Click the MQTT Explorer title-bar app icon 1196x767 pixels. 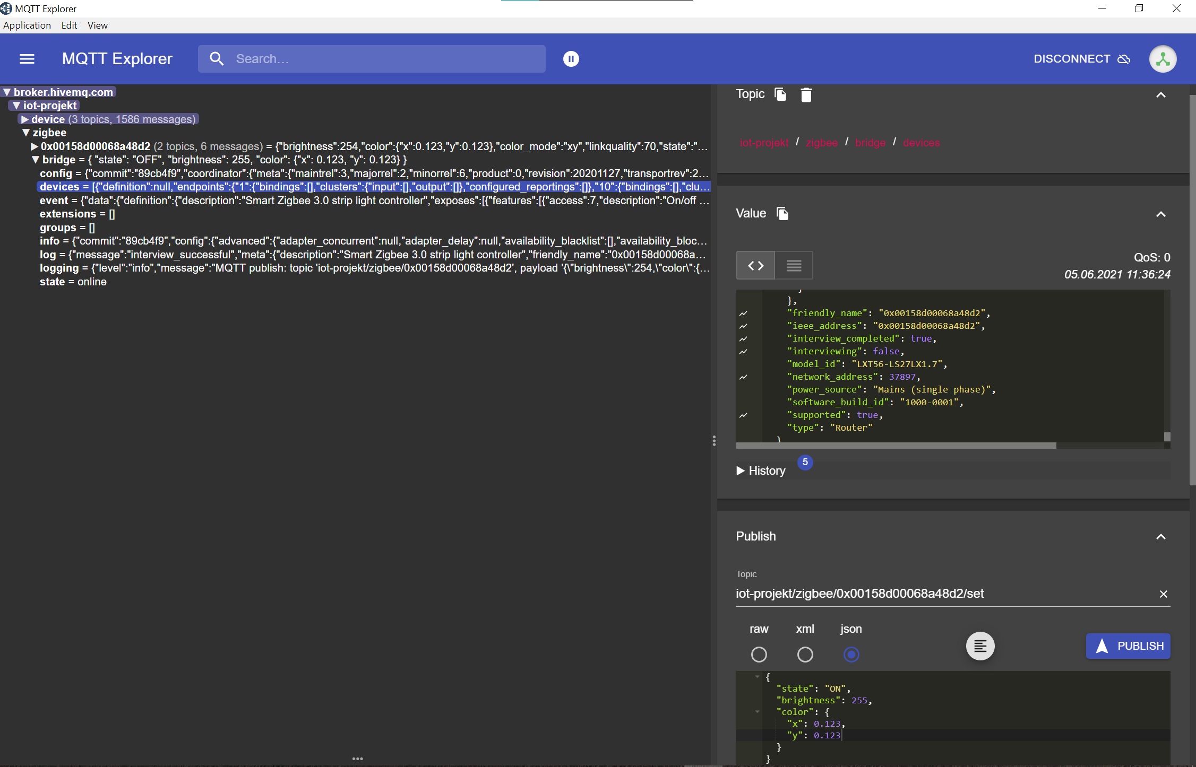click(x=6, y=8)
